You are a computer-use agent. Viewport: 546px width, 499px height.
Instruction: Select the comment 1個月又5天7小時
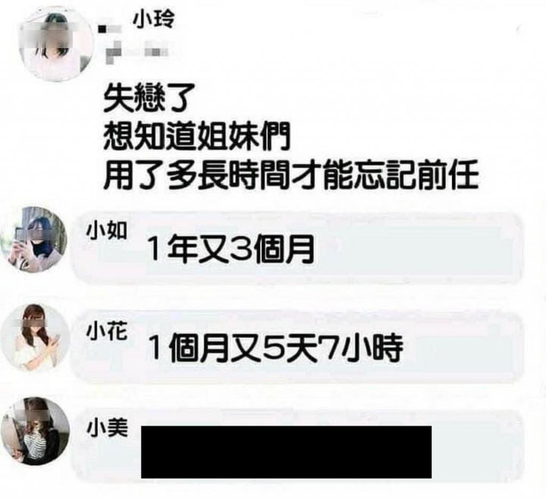tap(276, 348)
